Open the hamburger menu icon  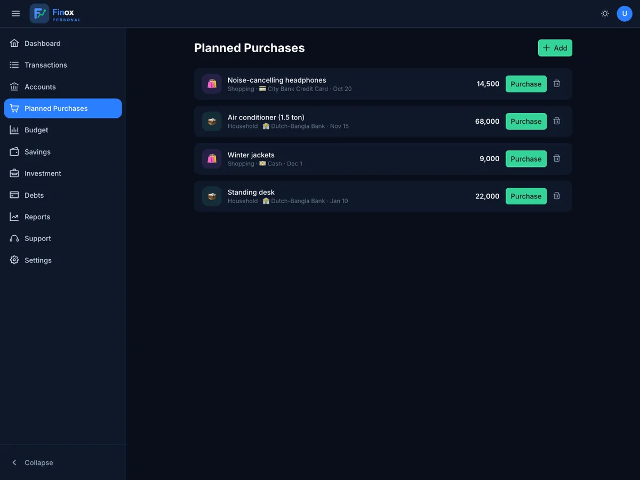tap(15, 13)
